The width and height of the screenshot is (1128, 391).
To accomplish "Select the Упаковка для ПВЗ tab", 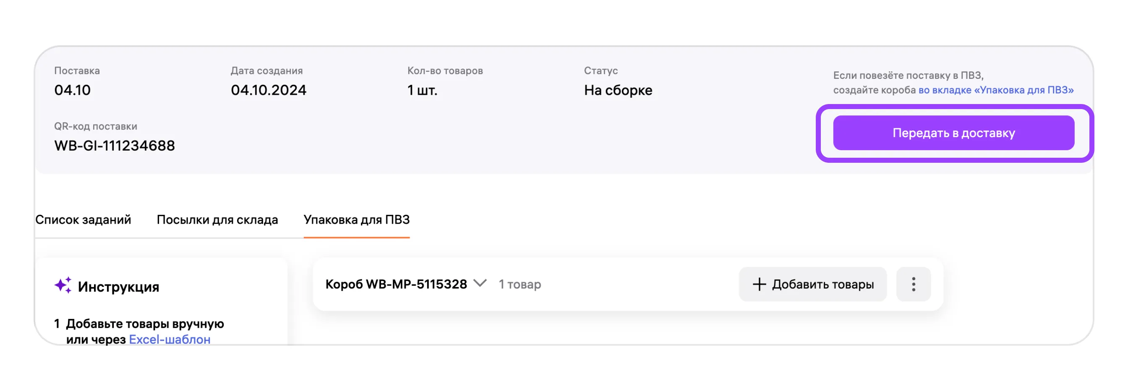I will (x=356, y=219).
